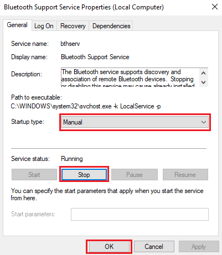This screenshot has height=255, width=222.
Task: Click the description box scroll down arrow
Action: [x=203, y=82]
